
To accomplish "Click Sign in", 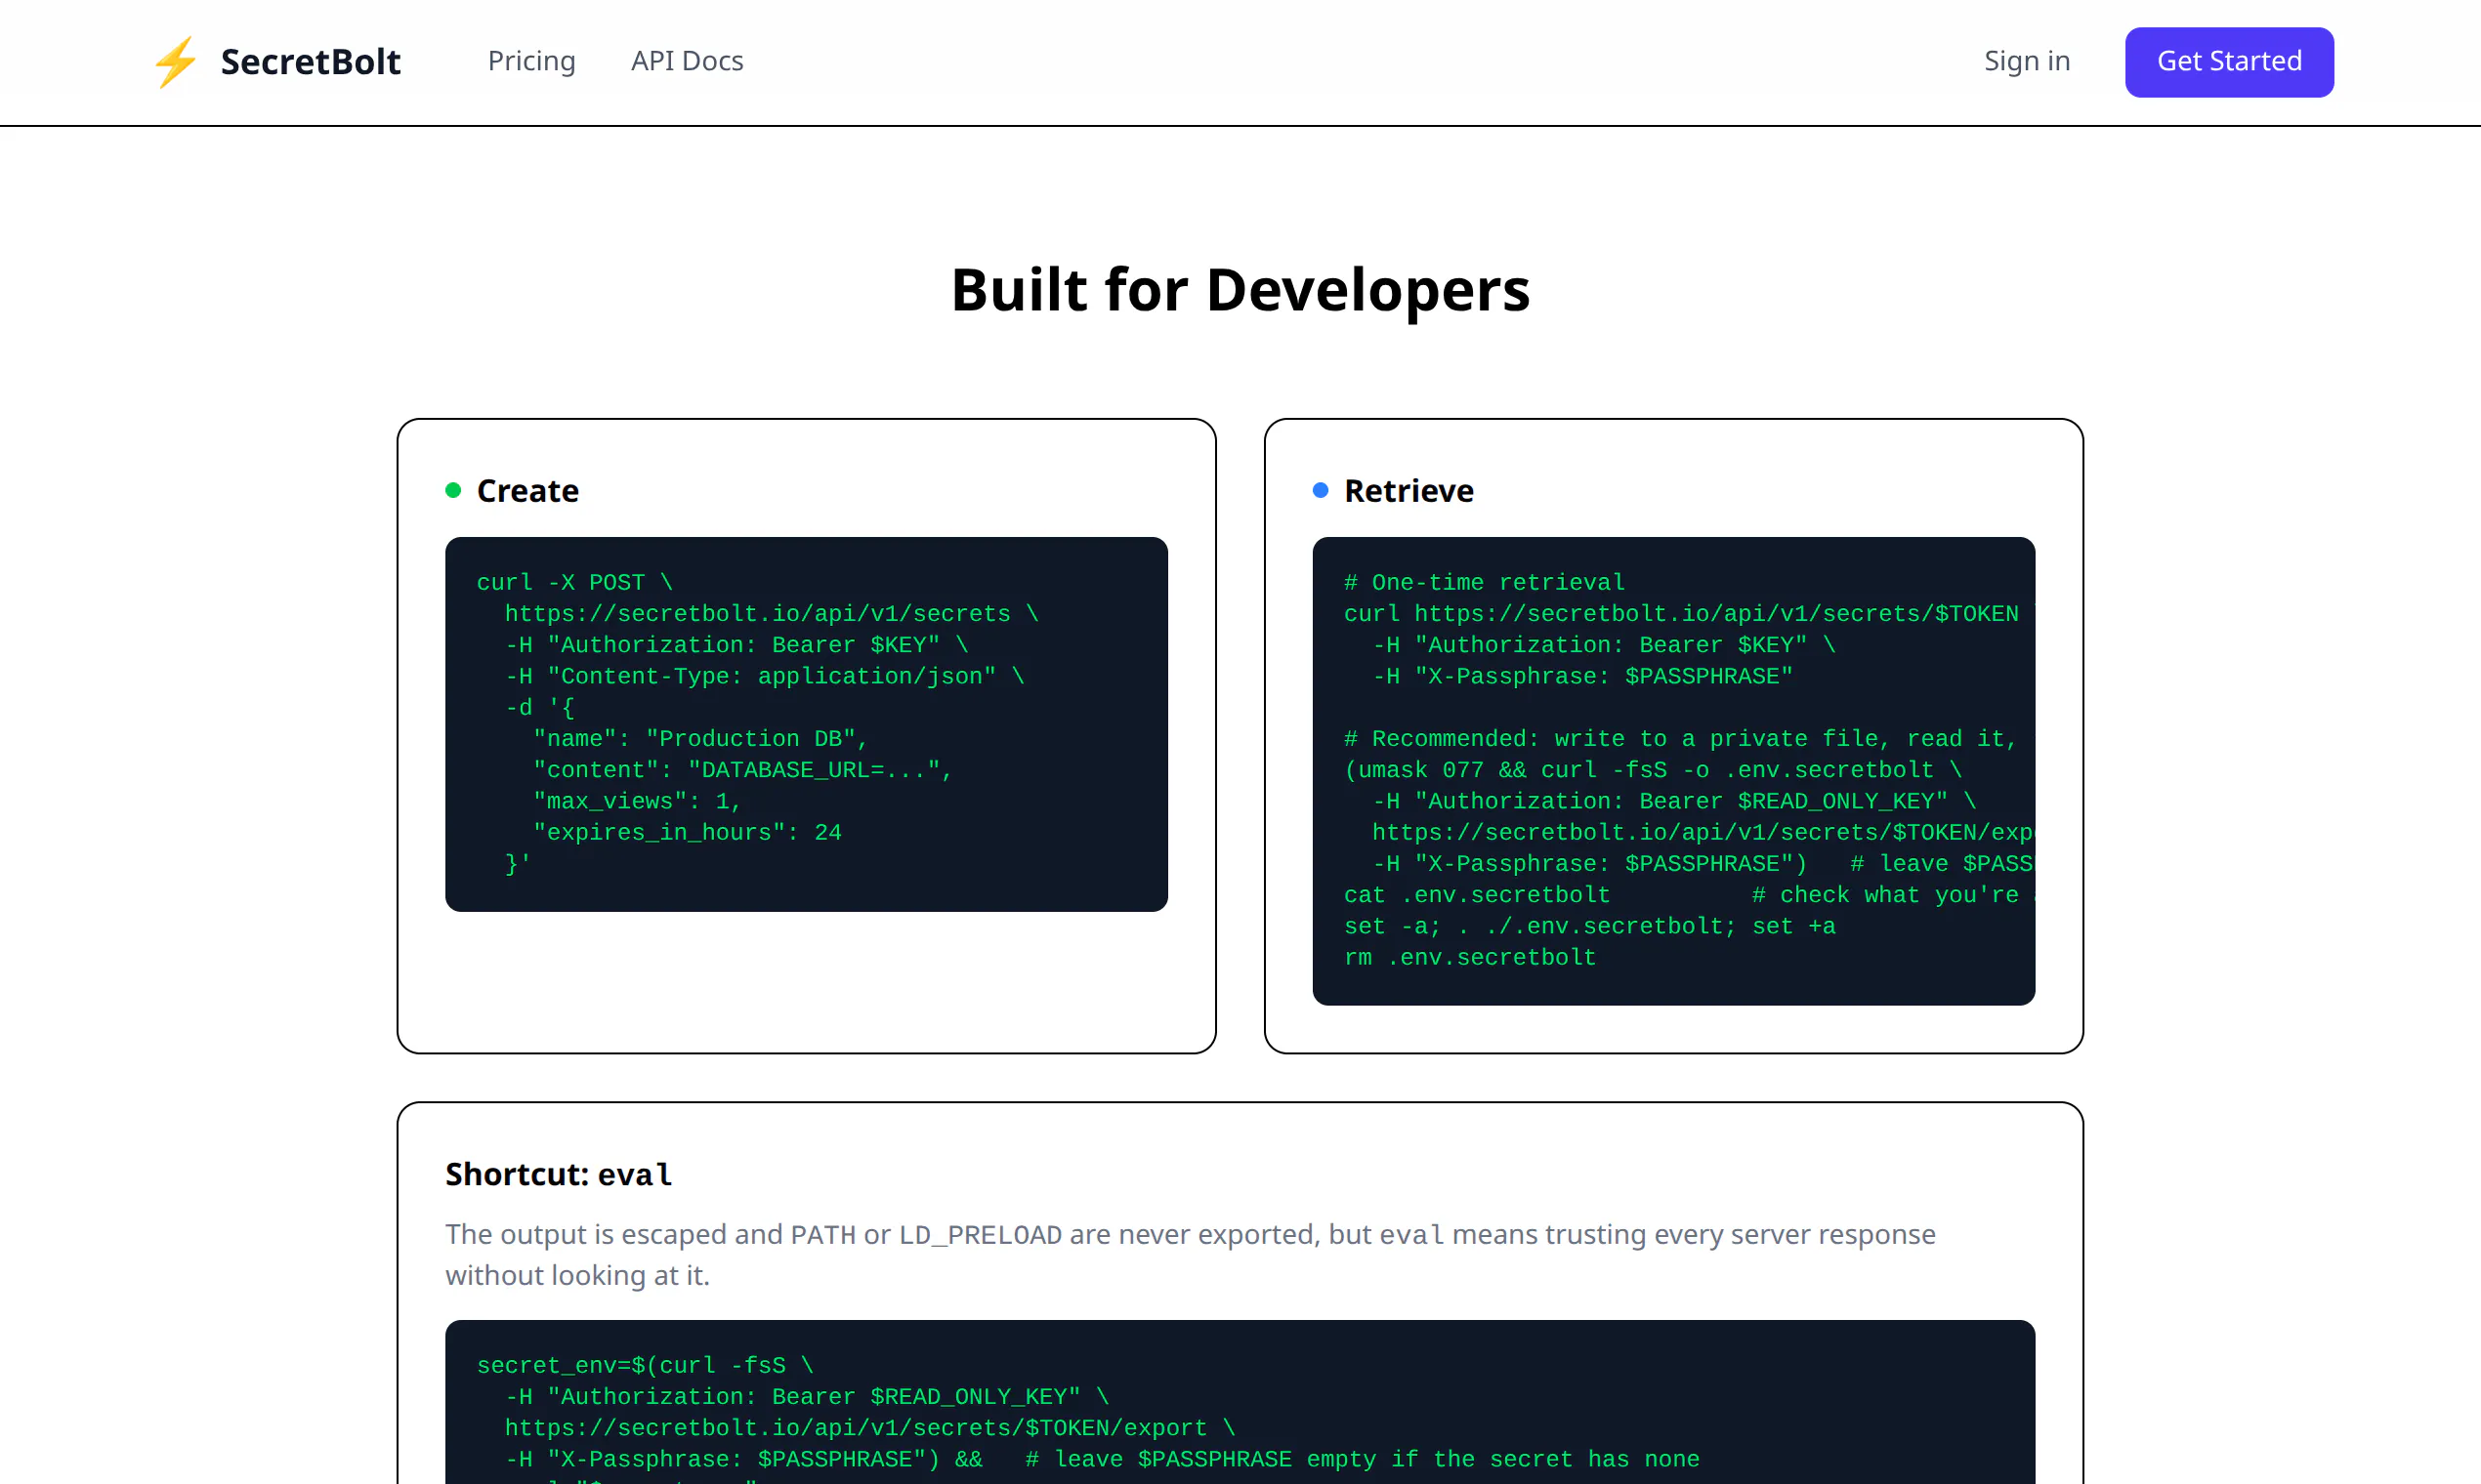I will pos(2027,61).
